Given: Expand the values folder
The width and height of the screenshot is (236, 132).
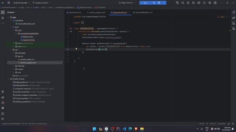Looking at the screenshot, I should [14, 69].
